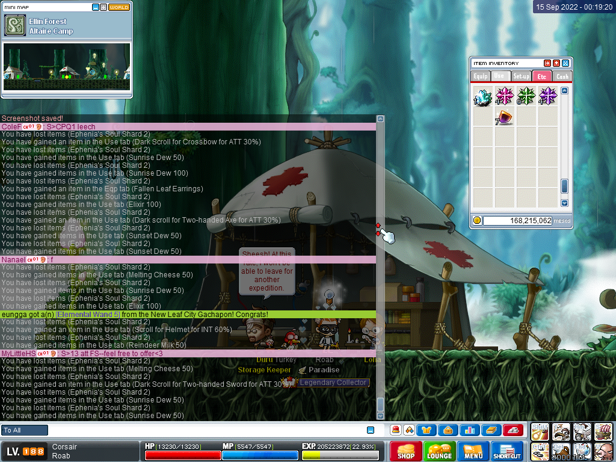Select the blue crystal ore item

[483, 96]
